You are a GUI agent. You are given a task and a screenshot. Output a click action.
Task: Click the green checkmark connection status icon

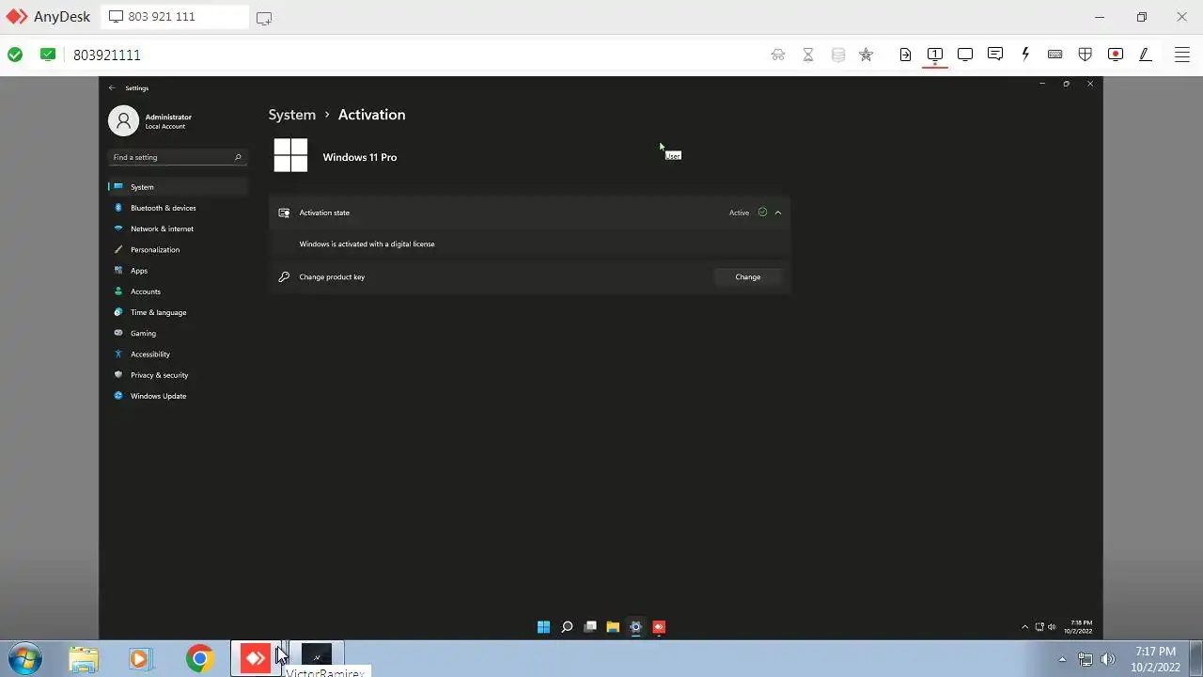15,55
